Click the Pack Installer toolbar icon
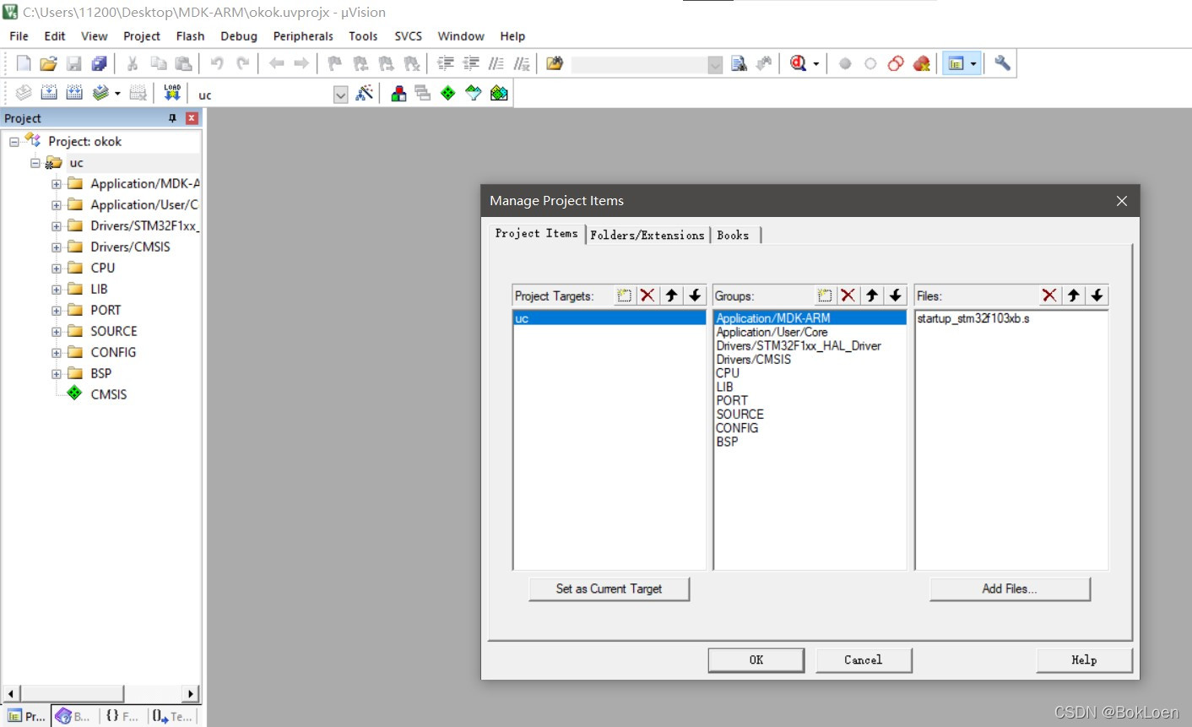The height and width of the screenshot is (727, 1192). (499, 93)
